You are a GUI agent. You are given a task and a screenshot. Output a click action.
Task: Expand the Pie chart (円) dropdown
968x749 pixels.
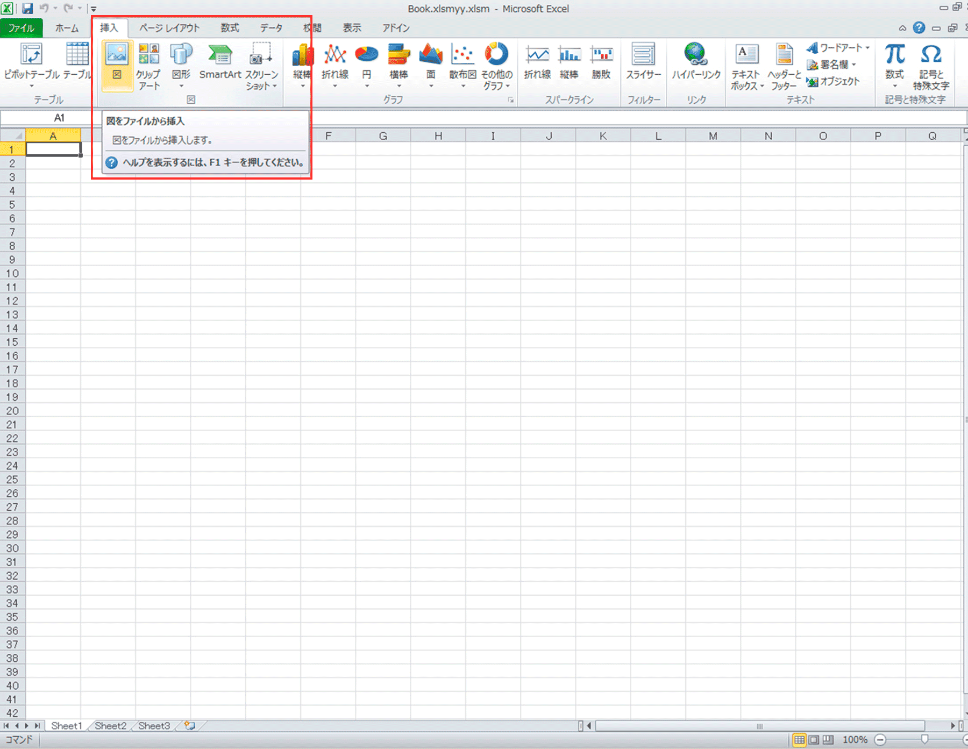367,85
